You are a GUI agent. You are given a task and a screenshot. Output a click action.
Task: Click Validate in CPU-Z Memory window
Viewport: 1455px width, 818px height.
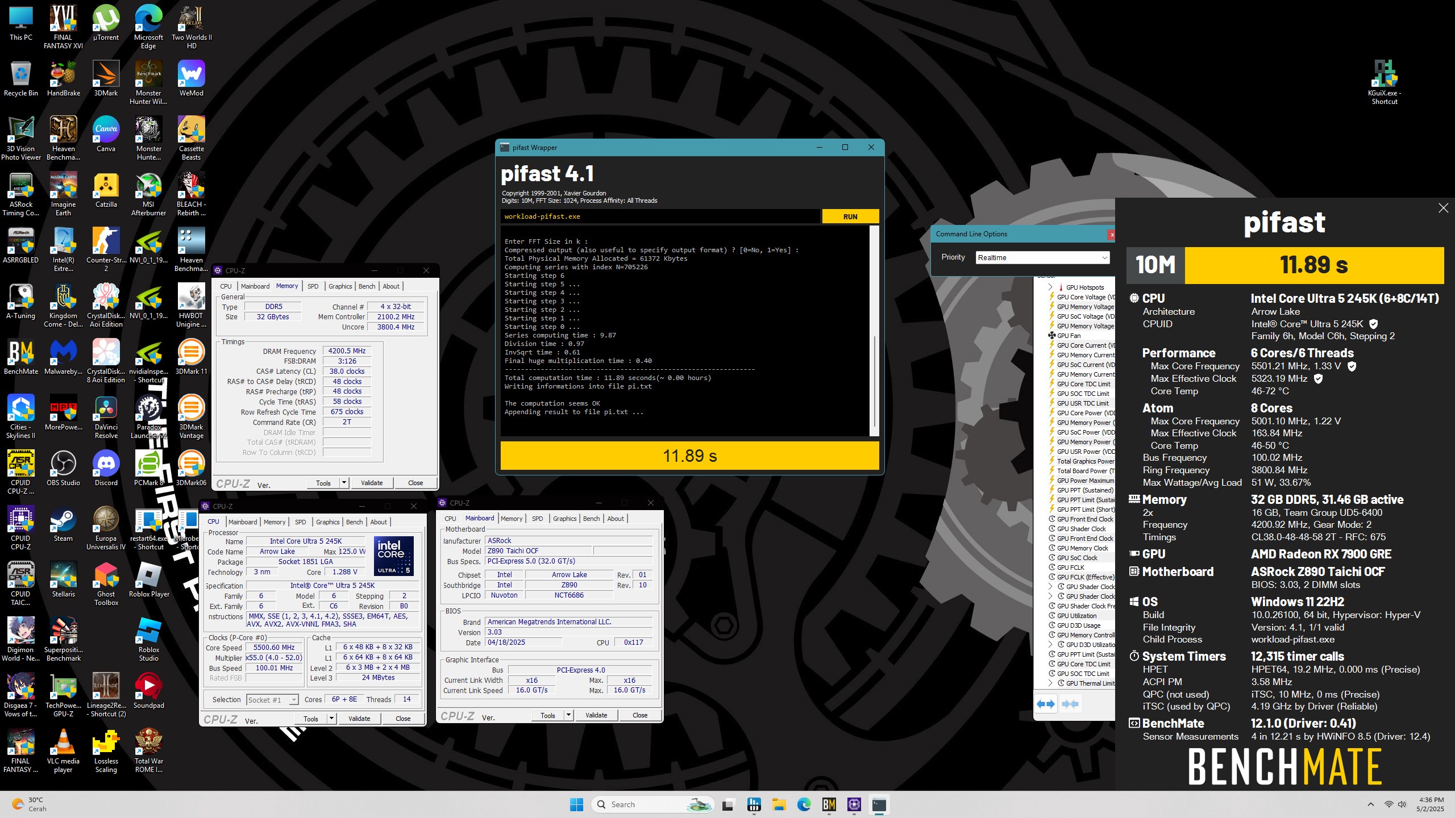point(372,483)
